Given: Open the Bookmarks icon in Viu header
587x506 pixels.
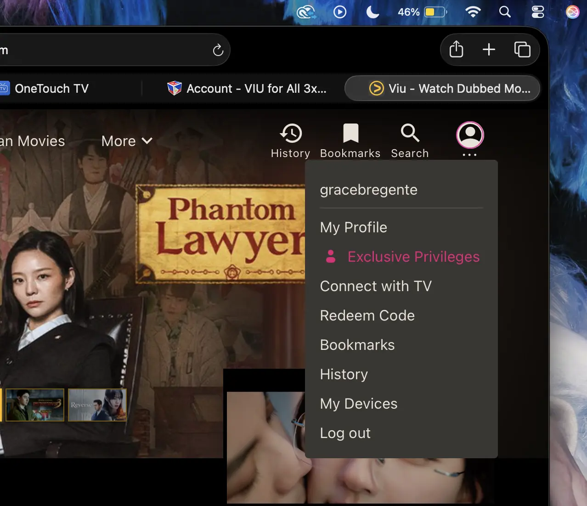Looking at the screenshot, I should [x=350, y=141].
